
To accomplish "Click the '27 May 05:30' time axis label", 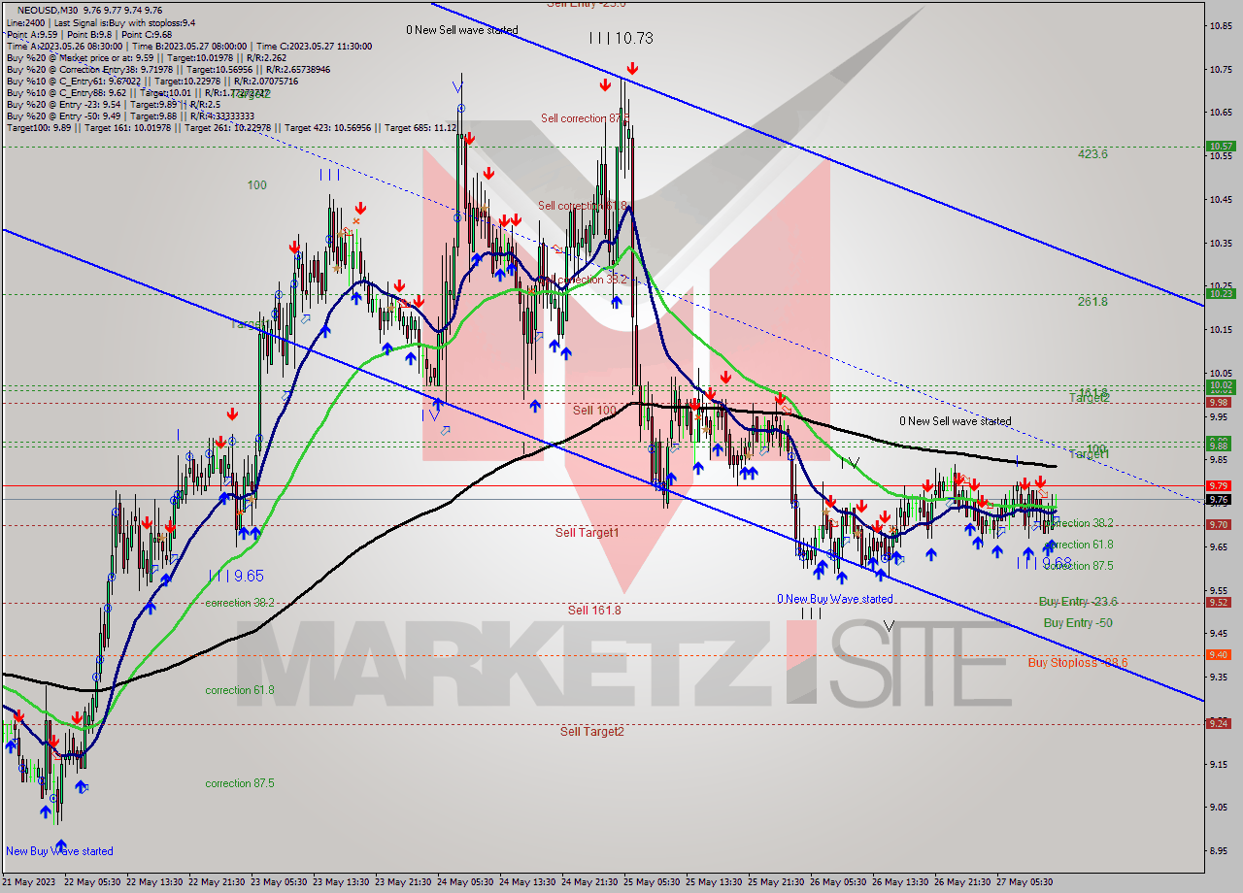I will (x=1026, y=881).
